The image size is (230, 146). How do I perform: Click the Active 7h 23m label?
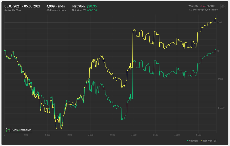click(x=12, y=10)
